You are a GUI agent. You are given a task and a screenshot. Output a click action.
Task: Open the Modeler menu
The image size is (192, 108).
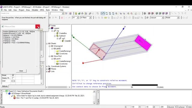tap(35, 10)
